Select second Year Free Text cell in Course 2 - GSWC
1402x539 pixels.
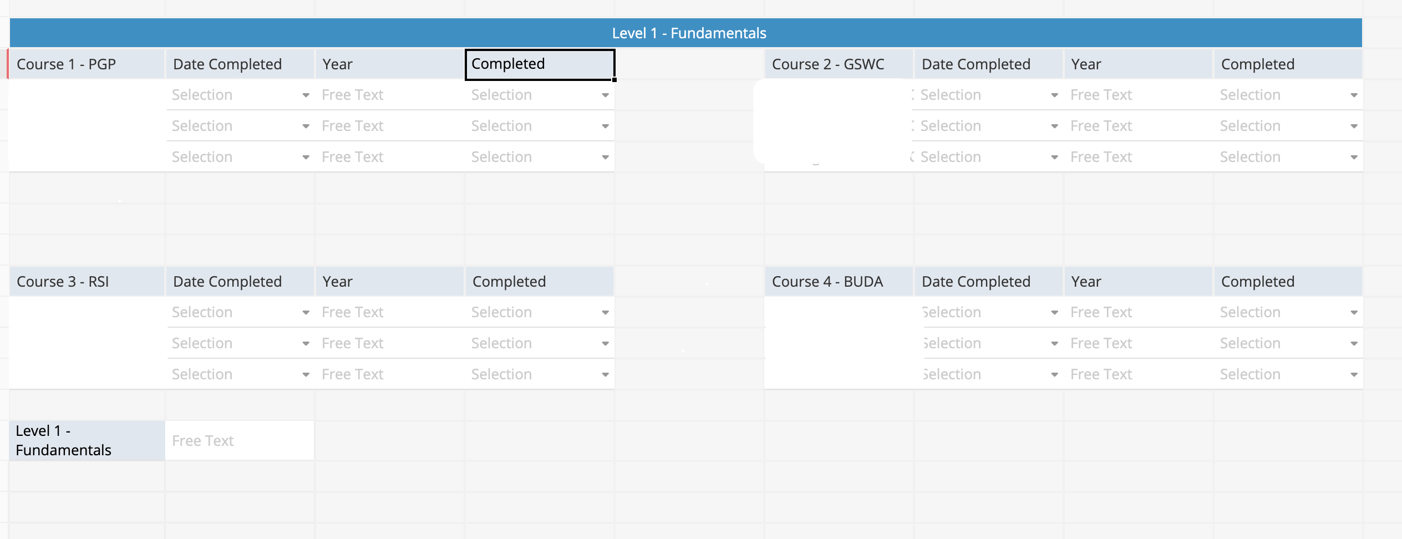click(x=1139, y=126)
